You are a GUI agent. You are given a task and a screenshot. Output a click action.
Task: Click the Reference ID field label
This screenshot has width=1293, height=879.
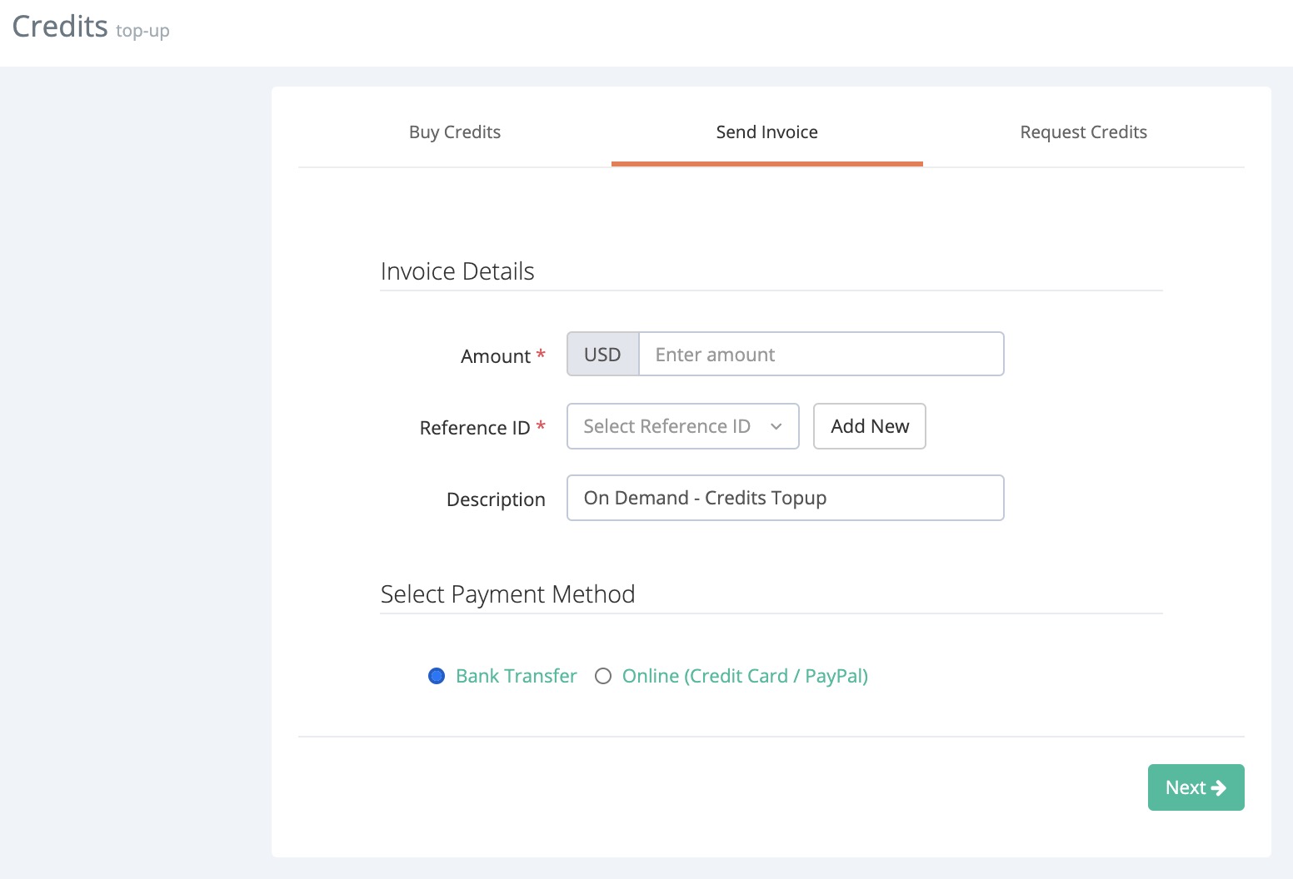pos(475,428)
